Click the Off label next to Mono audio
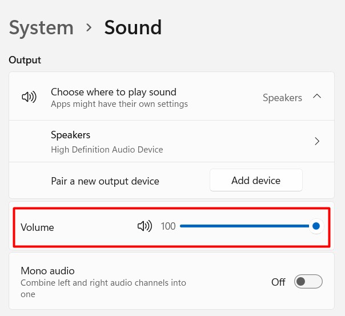 coord(278,282)
